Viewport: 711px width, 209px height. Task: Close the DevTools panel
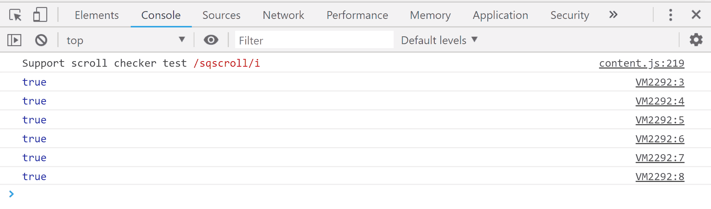(x=696, y=15)
